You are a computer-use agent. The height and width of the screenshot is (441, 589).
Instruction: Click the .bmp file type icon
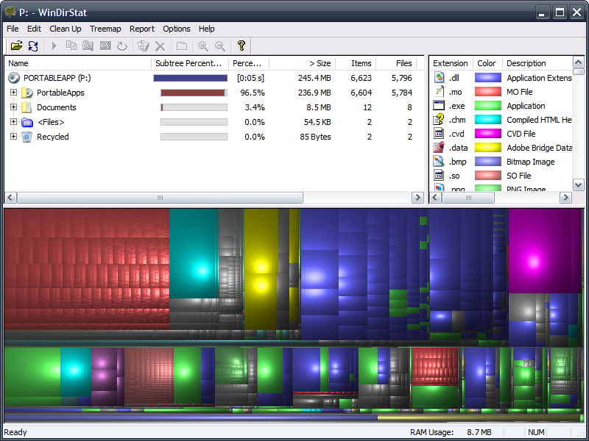[x=439, y=162]
